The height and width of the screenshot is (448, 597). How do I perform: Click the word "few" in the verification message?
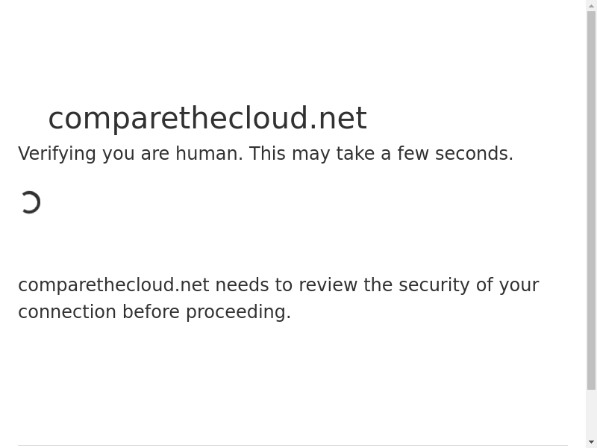413,154
